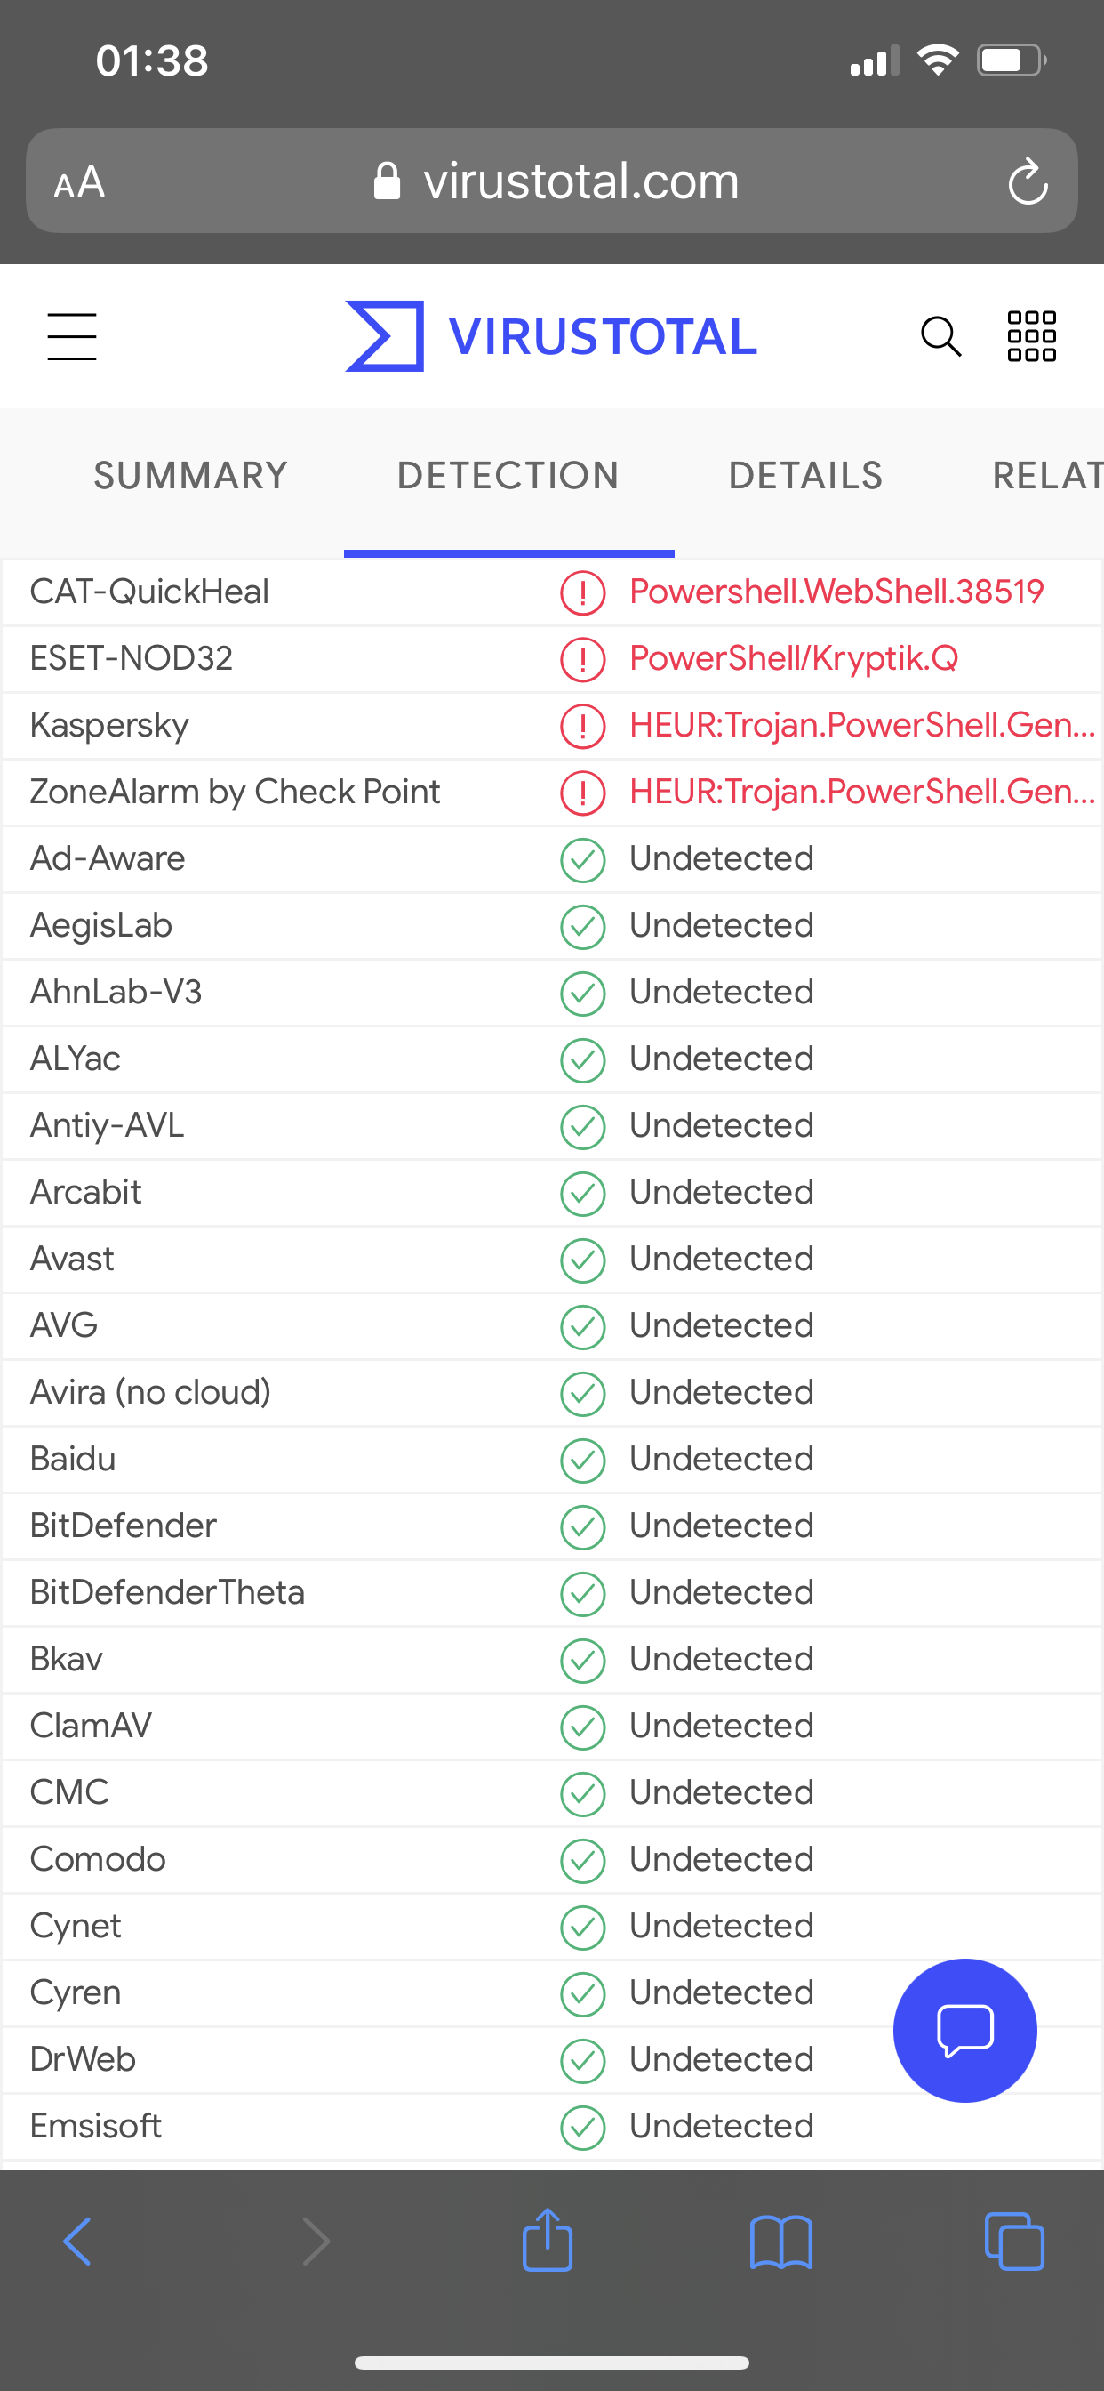1104x2391 pixels.
Task: Open the hamburger menu icon
Action: click(71, 336)
